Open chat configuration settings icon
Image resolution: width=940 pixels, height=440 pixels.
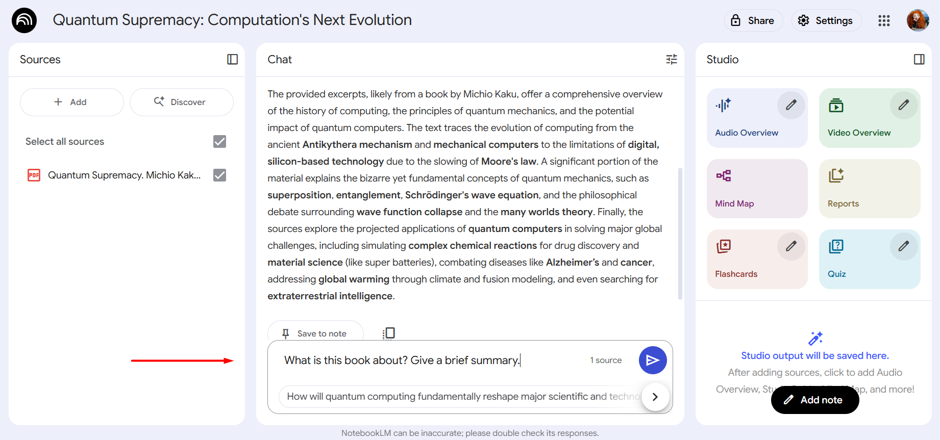(672, 59)
